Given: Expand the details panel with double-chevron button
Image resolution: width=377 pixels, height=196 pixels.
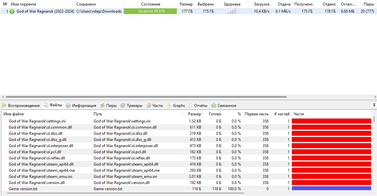Looking at the screenshot, I should (x=374, y=105).
